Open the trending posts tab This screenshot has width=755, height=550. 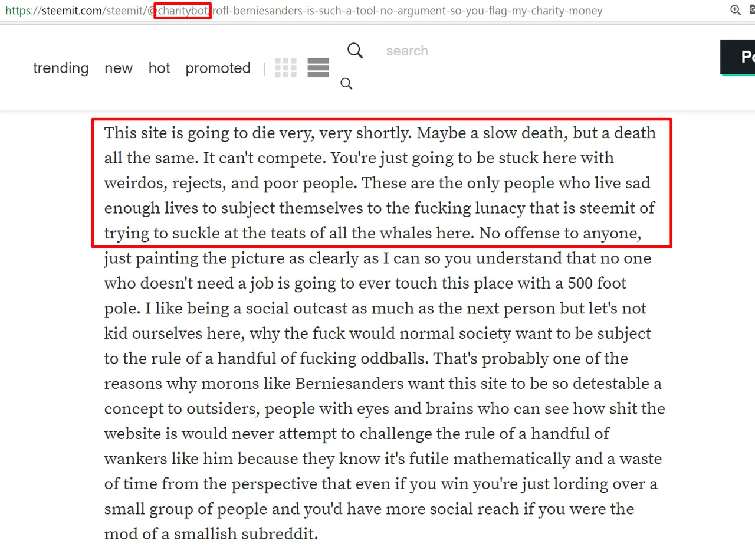tap(61, 68)
